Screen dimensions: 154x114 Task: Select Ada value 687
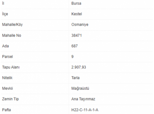[x=75, y=46]
